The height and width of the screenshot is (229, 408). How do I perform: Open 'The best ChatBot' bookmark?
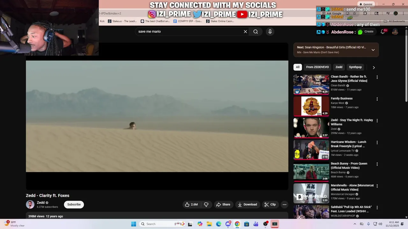(x=155, y=21)
